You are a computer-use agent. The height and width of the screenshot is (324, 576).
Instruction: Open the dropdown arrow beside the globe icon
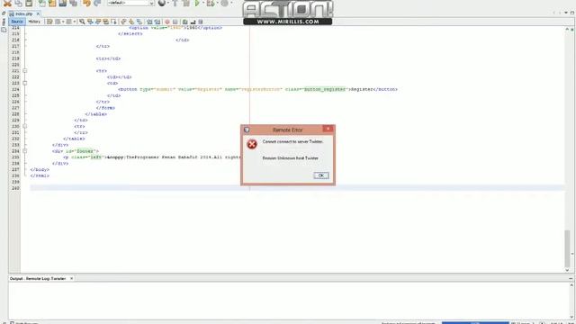[x=168, y=3]
